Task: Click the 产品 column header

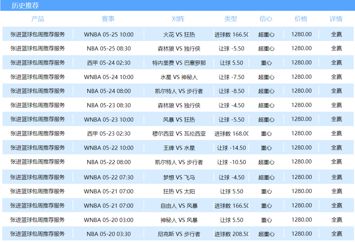Action: (x=38, y=19)
